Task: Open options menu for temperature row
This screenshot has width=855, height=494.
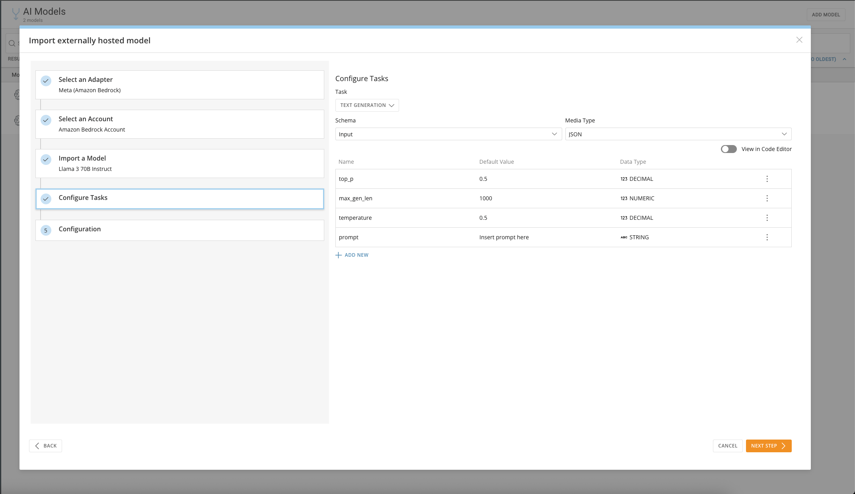Action: tap(767, 218)
